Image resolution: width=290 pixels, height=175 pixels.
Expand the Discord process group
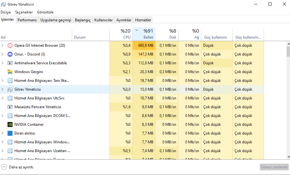3,54
